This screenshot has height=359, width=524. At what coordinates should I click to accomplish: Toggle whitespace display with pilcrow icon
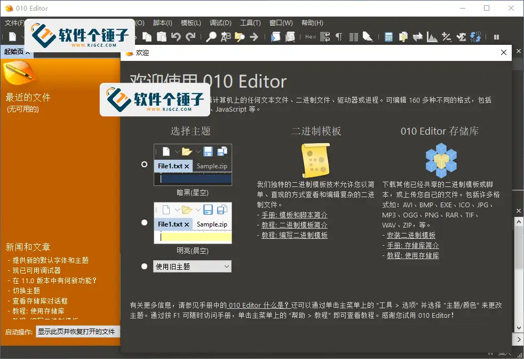click(339, 37)
